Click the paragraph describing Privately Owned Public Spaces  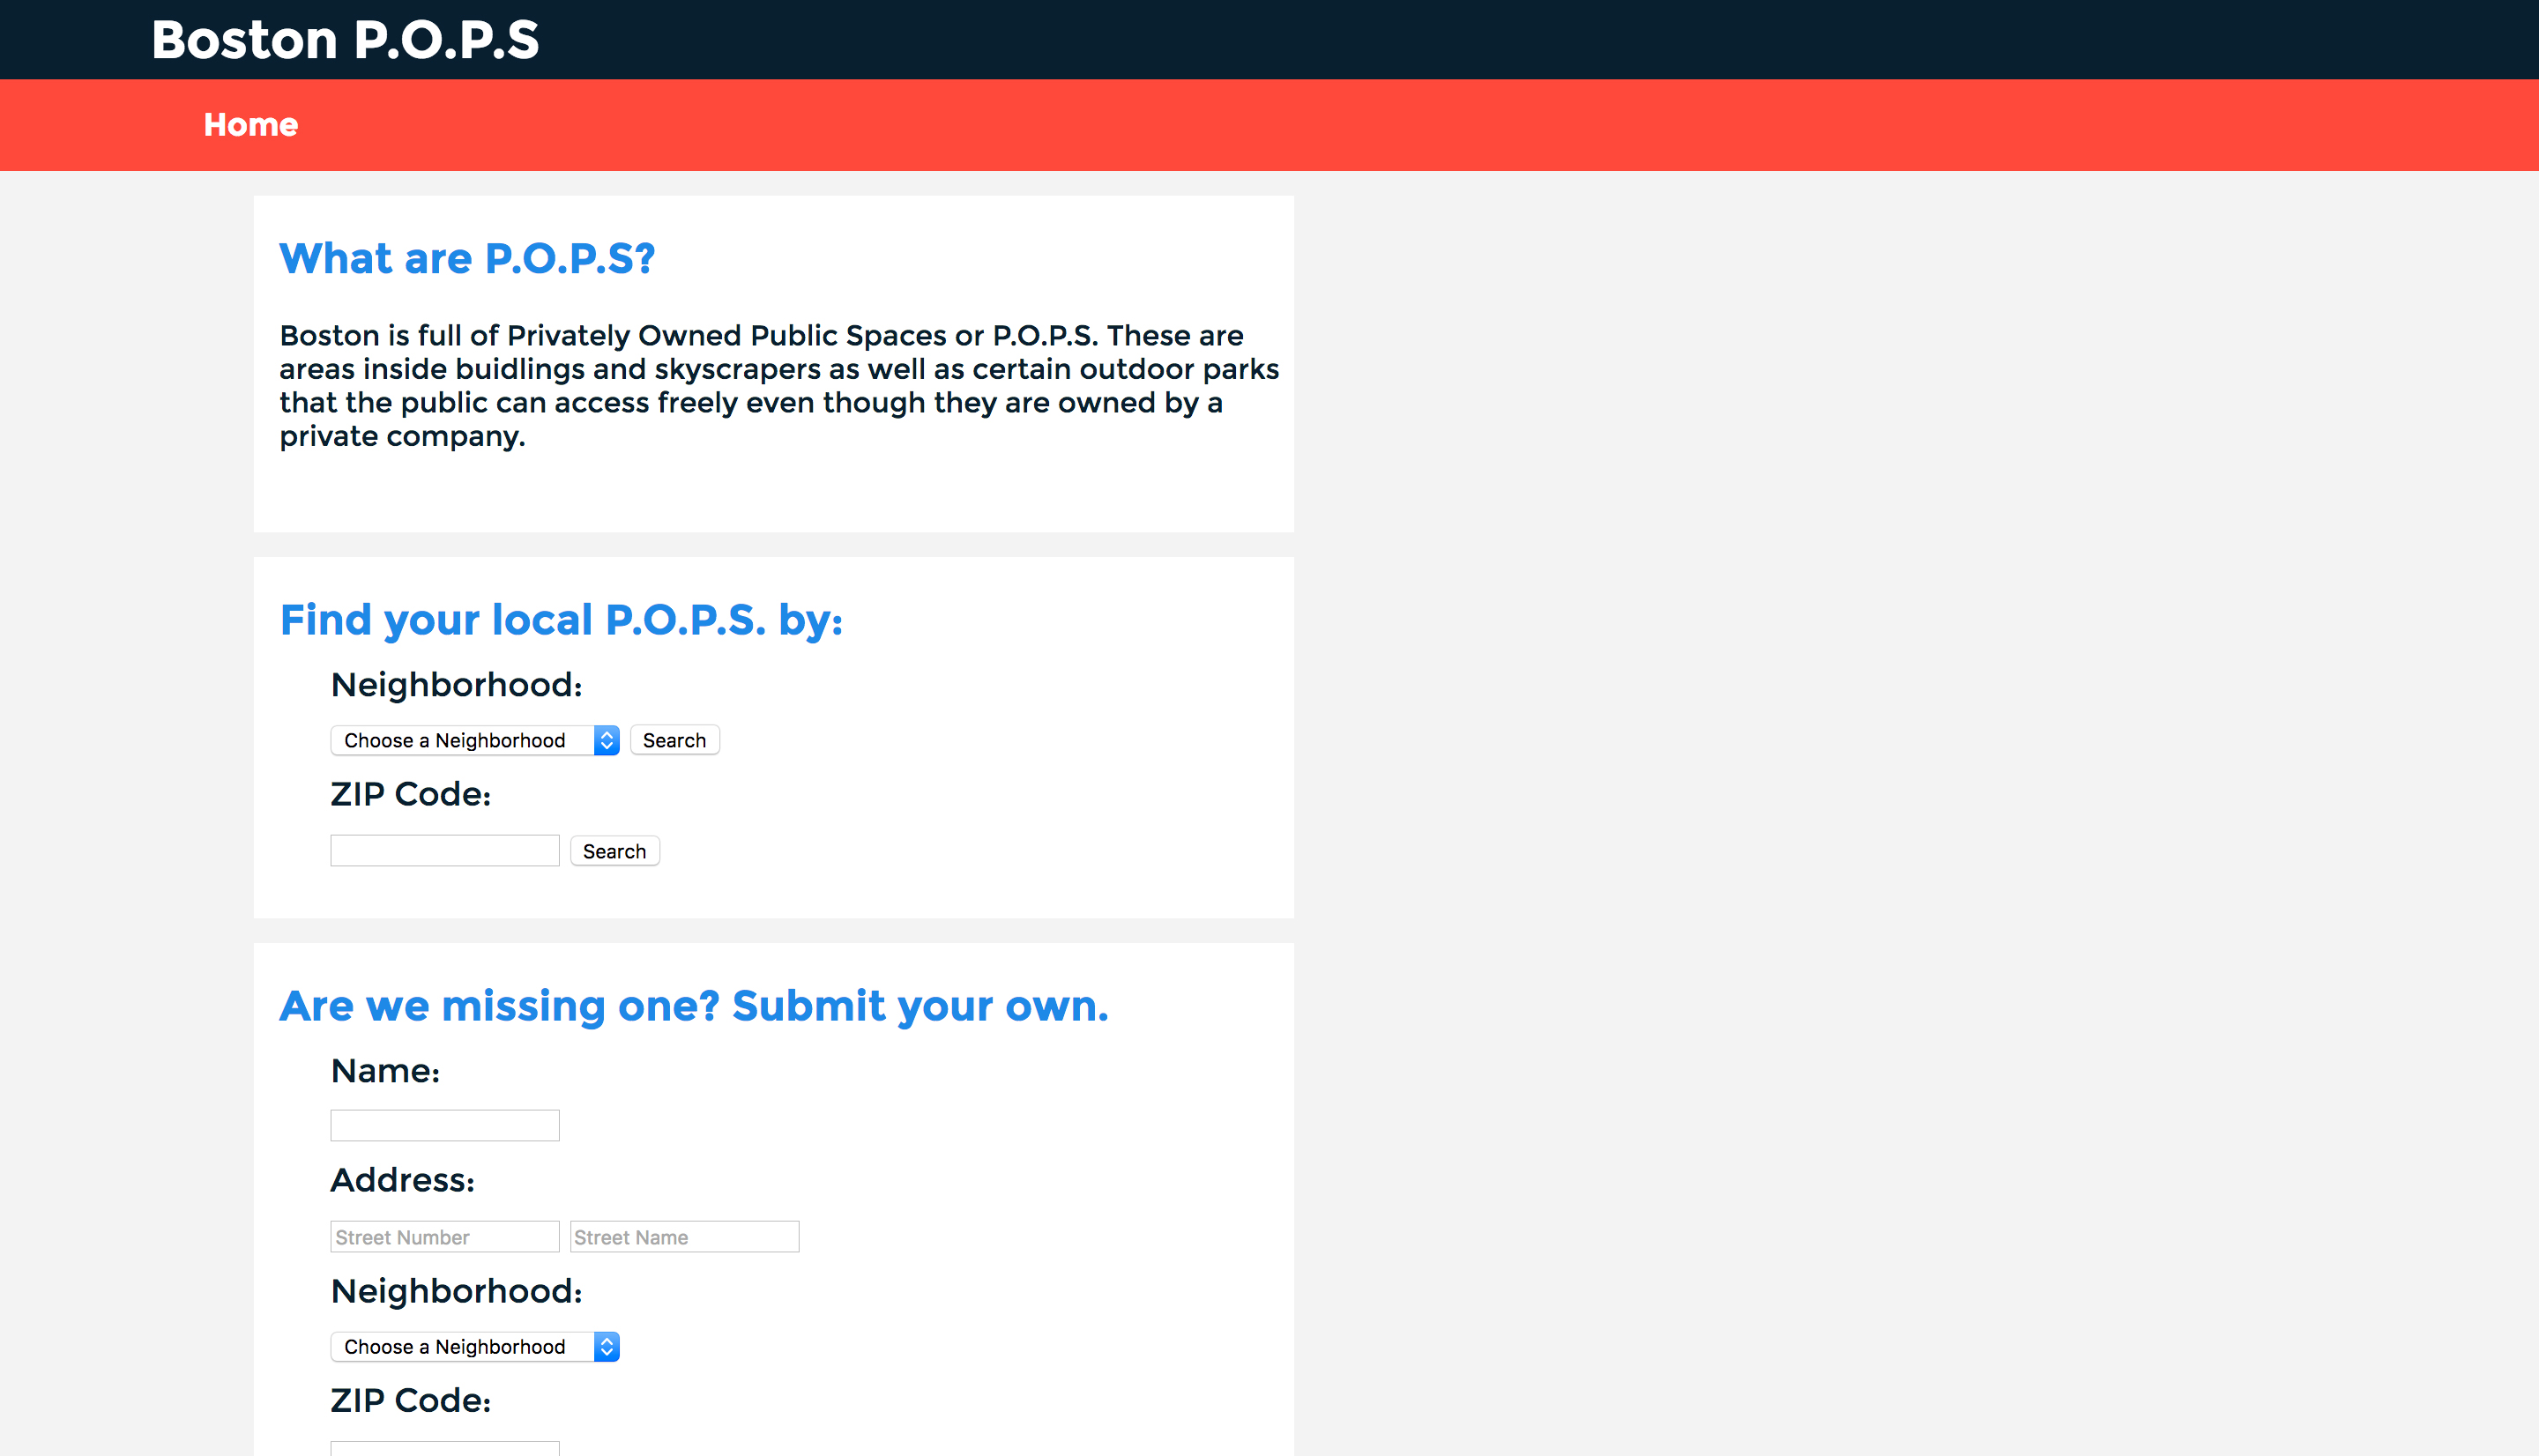(x=779, y=386)
